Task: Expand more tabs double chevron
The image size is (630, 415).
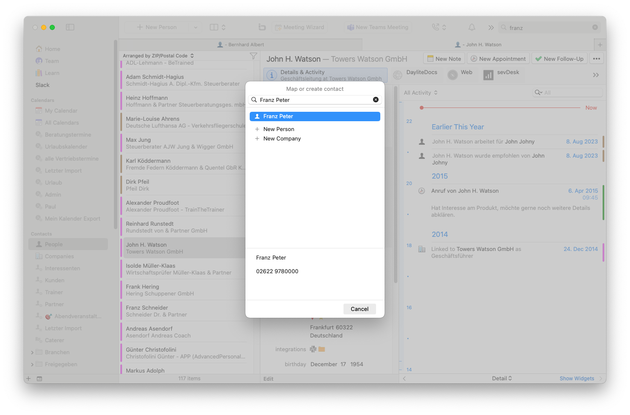Action: [596, 75]
